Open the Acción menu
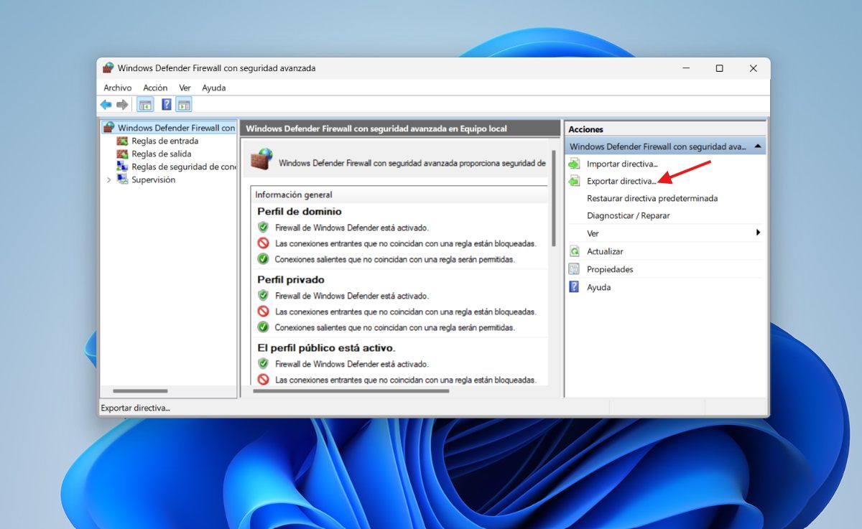The height and width of the screenshot is (529, 862). [x=155, y=88]
